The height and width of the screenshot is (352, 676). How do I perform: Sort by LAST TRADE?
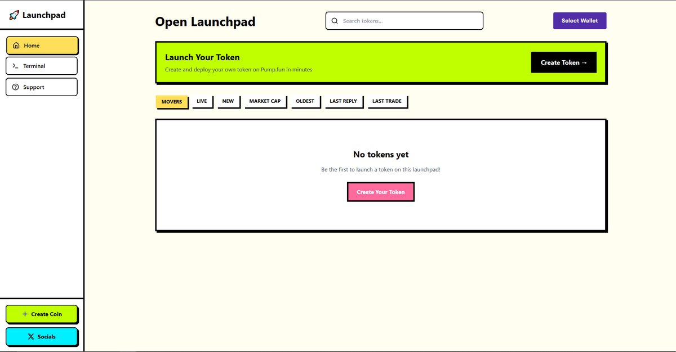coord(387,101)
